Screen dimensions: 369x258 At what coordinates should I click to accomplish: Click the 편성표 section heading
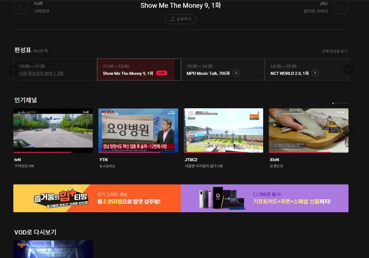pos(23,50)
